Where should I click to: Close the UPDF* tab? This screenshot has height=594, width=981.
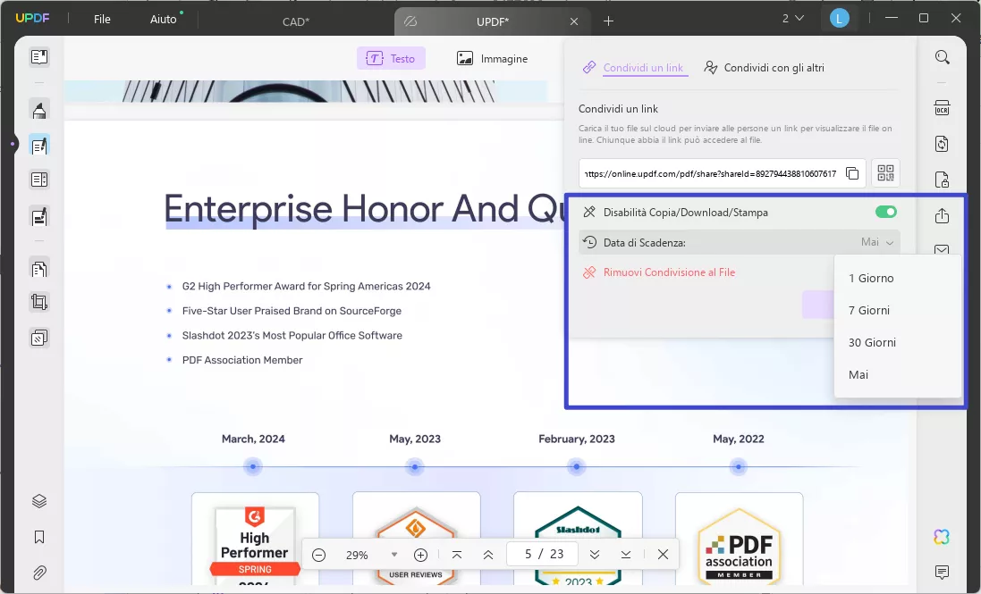(x=574, y=21)
